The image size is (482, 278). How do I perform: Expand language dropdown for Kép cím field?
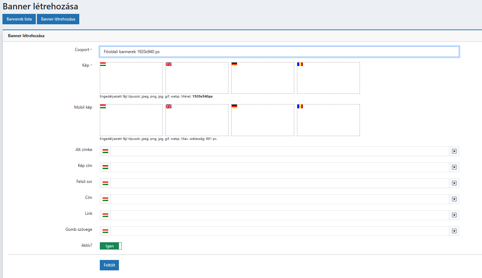click(x=454, y=167)
